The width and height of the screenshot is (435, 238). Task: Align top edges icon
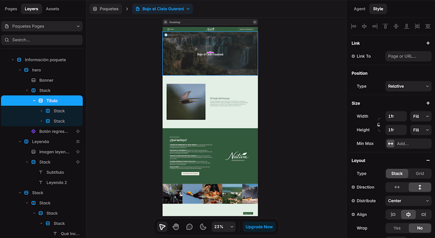385,26
